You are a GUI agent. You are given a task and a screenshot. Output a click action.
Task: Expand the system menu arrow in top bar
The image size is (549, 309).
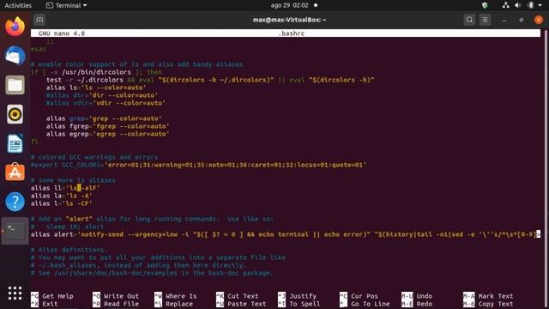(540, 5)
